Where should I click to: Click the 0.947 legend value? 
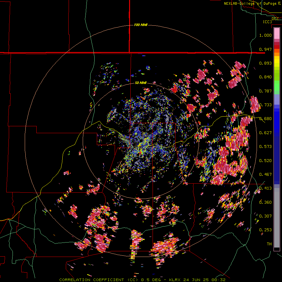click(x=265, y=49)
